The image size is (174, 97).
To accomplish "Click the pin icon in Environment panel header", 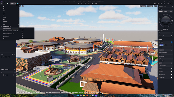I will pyautogui.click(x=172, y=6).
